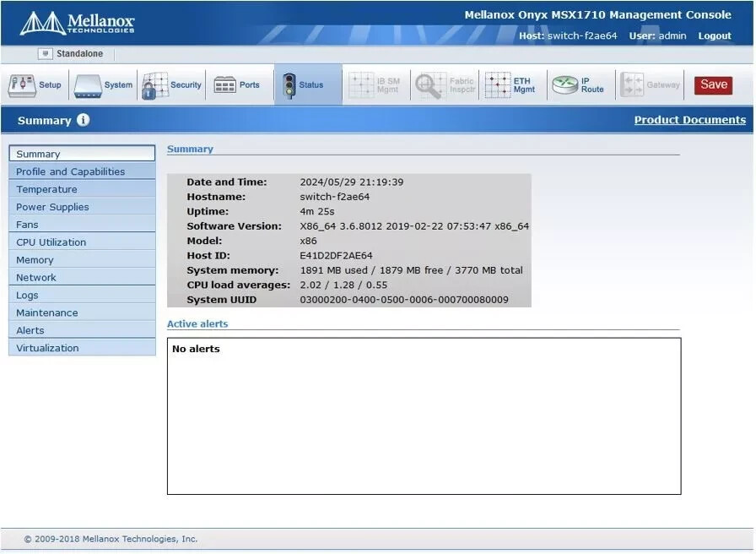
Task: Click the system memory usage value
Action: (411, 270)
